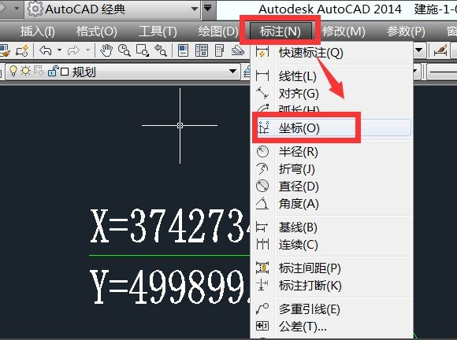The width and height of the screenshot is (457, 340).
Task: Open the dropdown arrow right of the menu
Action: click(x=419, y=50)
